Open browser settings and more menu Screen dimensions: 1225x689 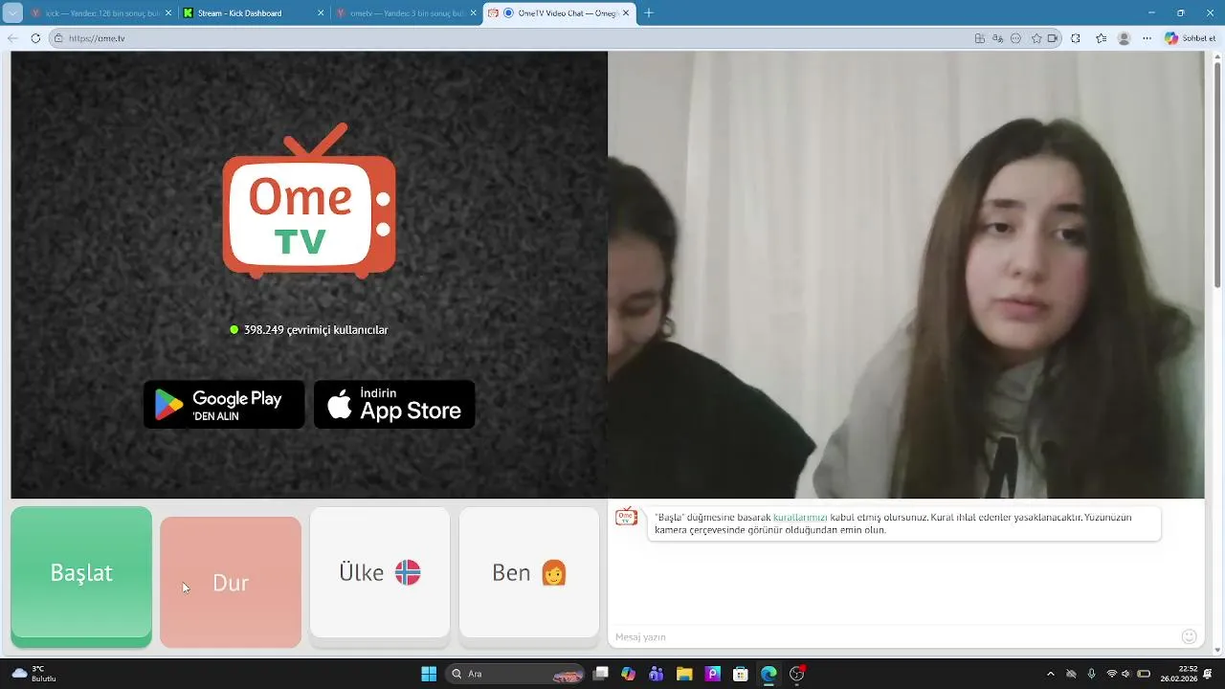[x=1147, y=38]
